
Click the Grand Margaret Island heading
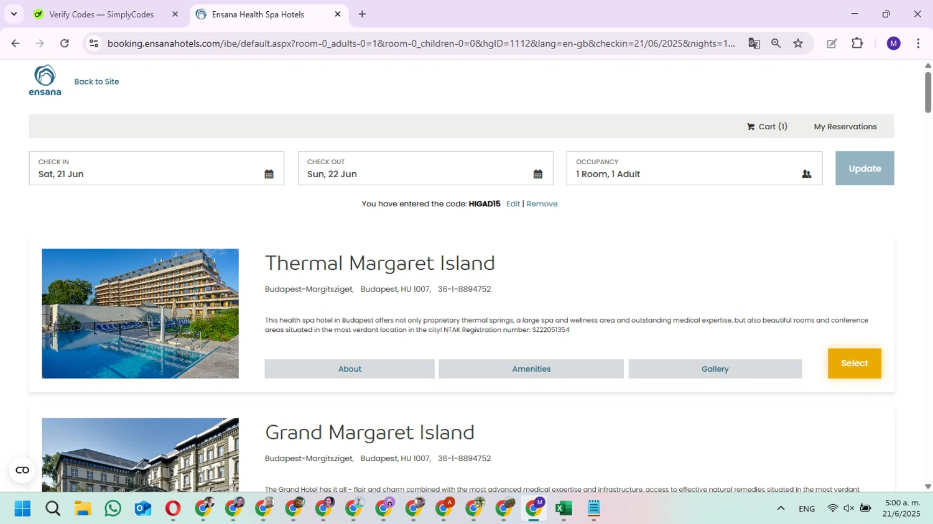(369, 432)
